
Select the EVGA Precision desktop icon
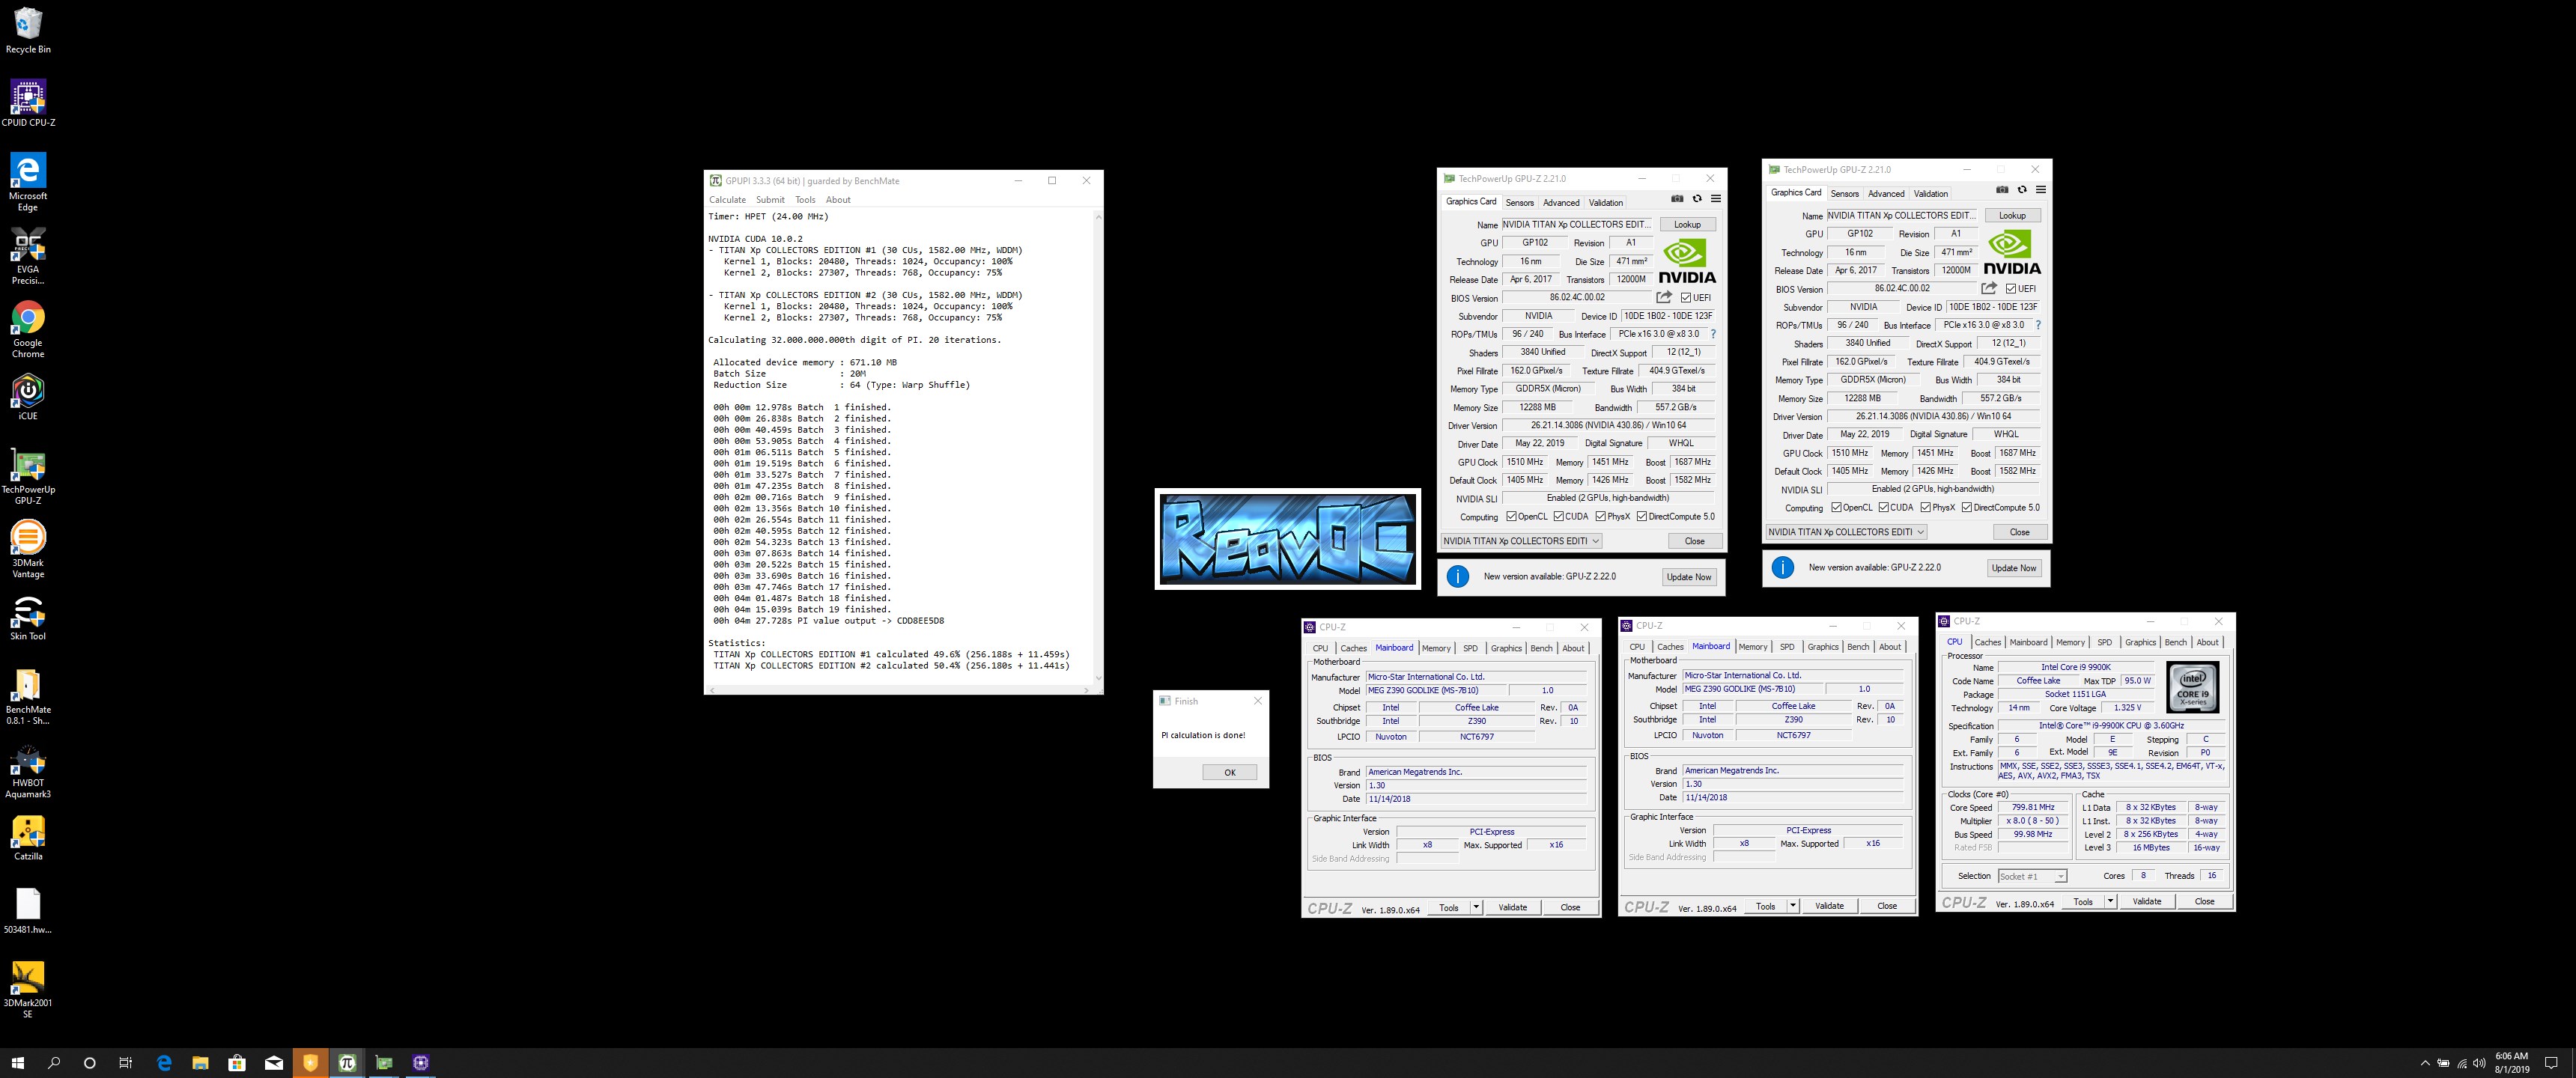tap(28, 255)
